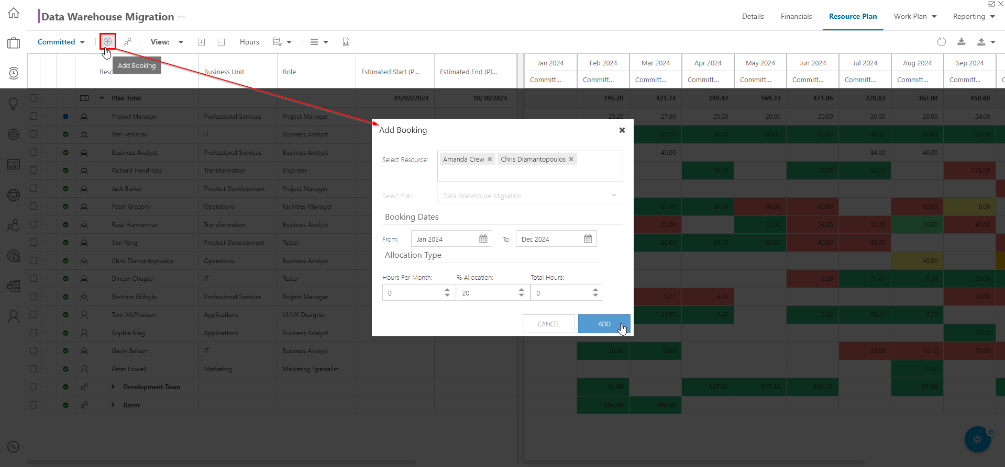Click the upload export icon
Viewport: 1005px width, 467px height.
[x=981, y=42]
